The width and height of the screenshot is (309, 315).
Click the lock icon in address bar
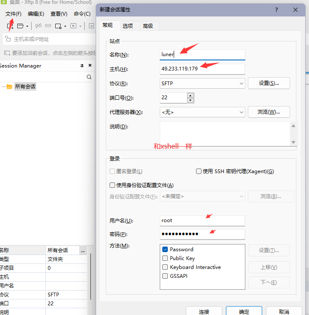coord(8,39)
